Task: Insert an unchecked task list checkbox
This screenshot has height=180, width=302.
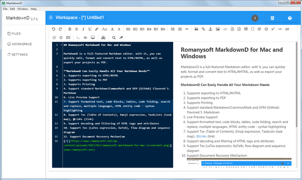Action: pyautogui.click(x=253, y=29)
